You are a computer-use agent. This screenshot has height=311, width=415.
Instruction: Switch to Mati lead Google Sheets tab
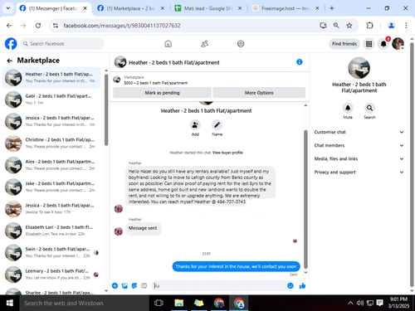(208, 8)
